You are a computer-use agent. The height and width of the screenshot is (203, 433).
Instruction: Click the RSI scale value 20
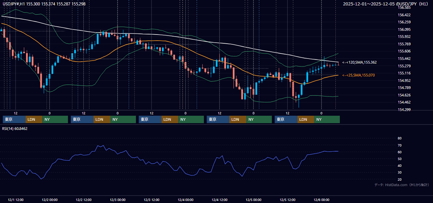pyautogui.click(x=399, y=179)
